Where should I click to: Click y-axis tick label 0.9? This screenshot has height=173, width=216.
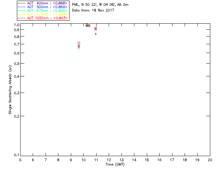17,30
